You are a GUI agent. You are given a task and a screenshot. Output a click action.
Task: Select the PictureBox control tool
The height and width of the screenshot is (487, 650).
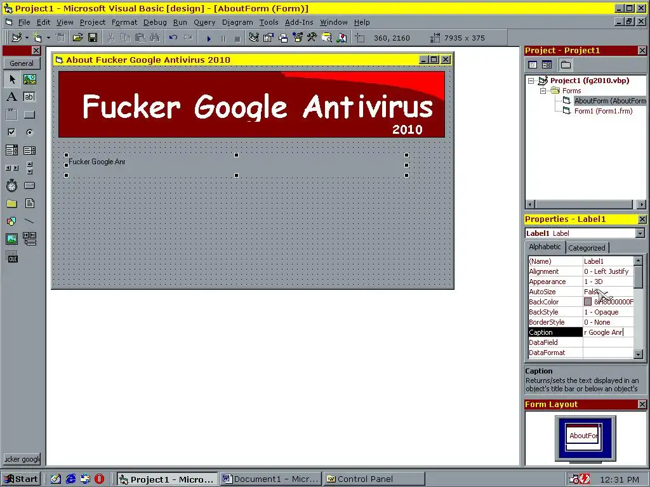(x=29, y=79)
